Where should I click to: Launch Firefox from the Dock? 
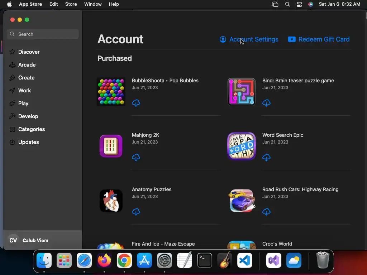click(104, 260)
